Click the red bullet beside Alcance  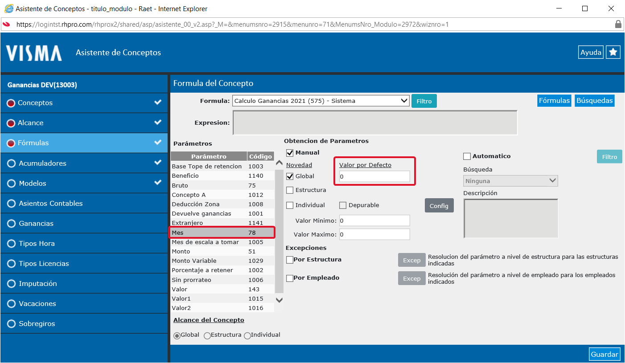11,123
